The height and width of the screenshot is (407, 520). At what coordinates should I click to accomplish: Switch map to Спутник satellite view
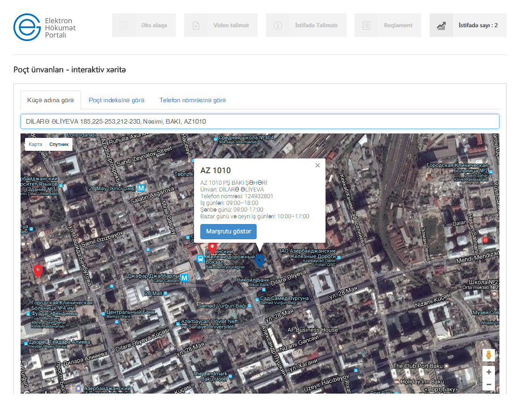[x=59, y=144]
